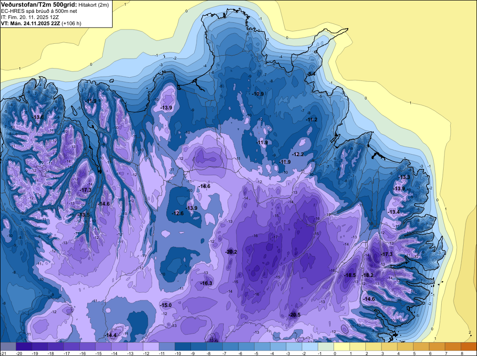Click the 'Hitakort (2m)' subtitle text
This screenshot has height=356, width=477.
point(93,5)
